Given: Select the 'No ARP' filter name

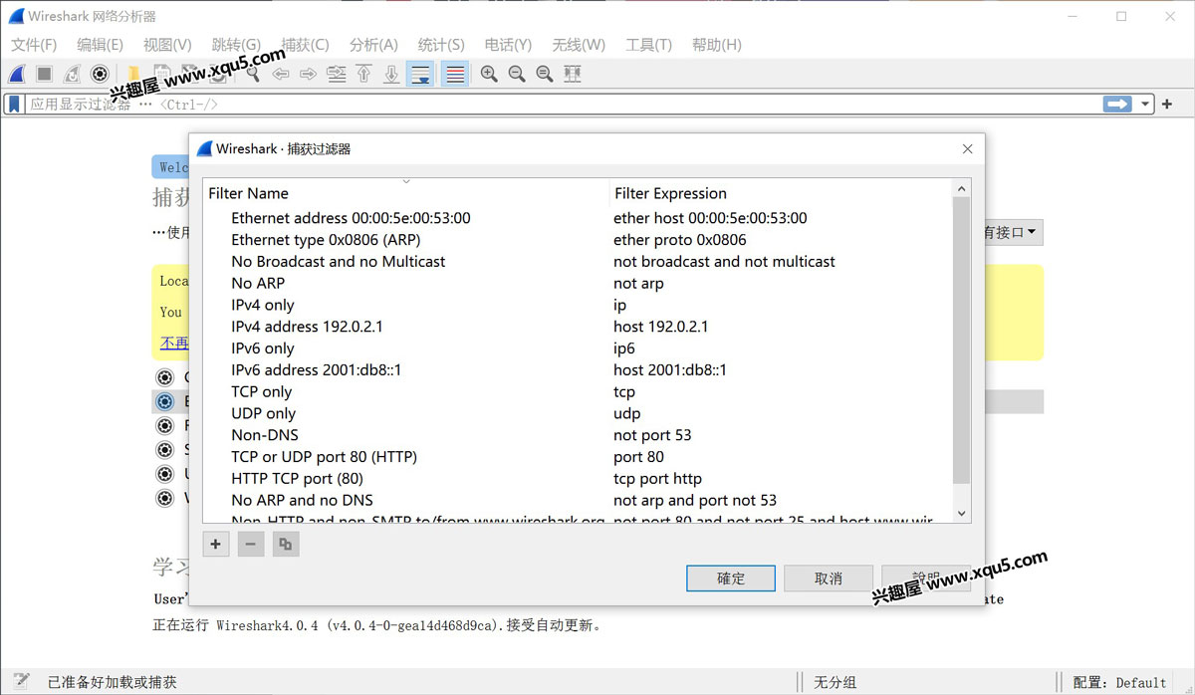Looking at the screenshot, I should pos(258,284).
